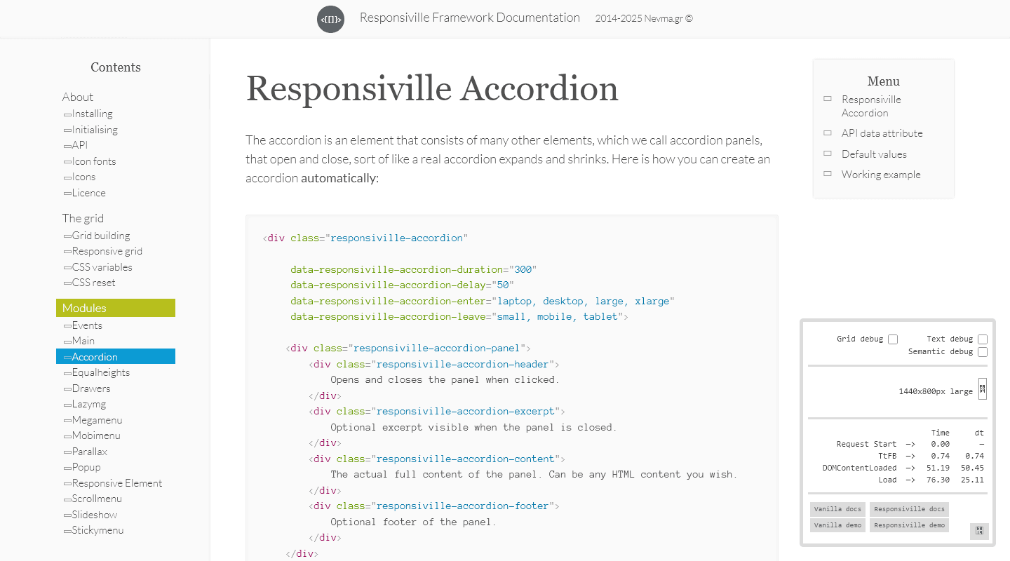Jump to 'Responsiville Accordion' in Menu box
Image resolution: width=1010 pixels, height=561 pixels.
[x=871, y=106]
